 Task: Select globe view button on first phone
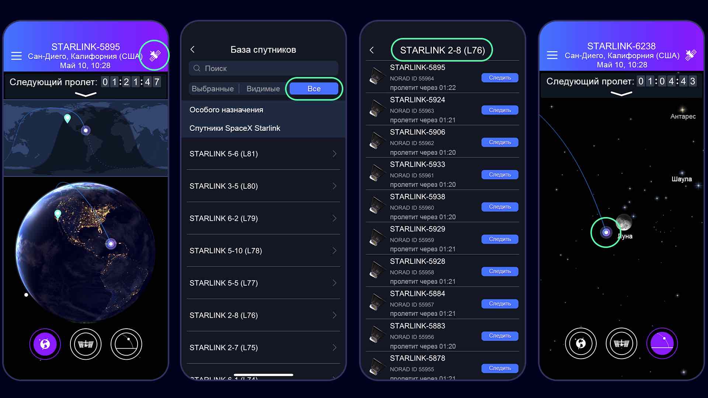coord(45,344)
